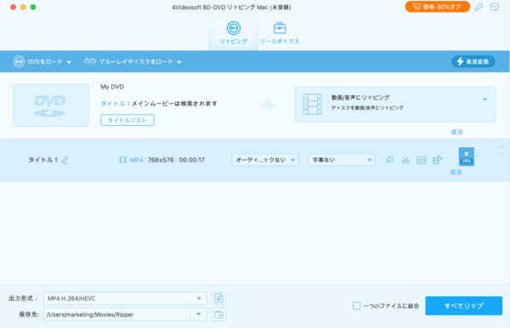Click the 768x576 resolution text
The width and height of the screenshot is (510, 328).
coord(161,160)
